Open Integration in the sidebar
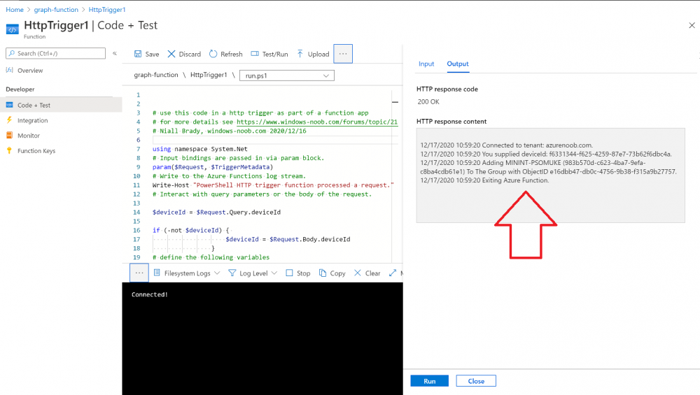700x395 pixels. (33, 120)
